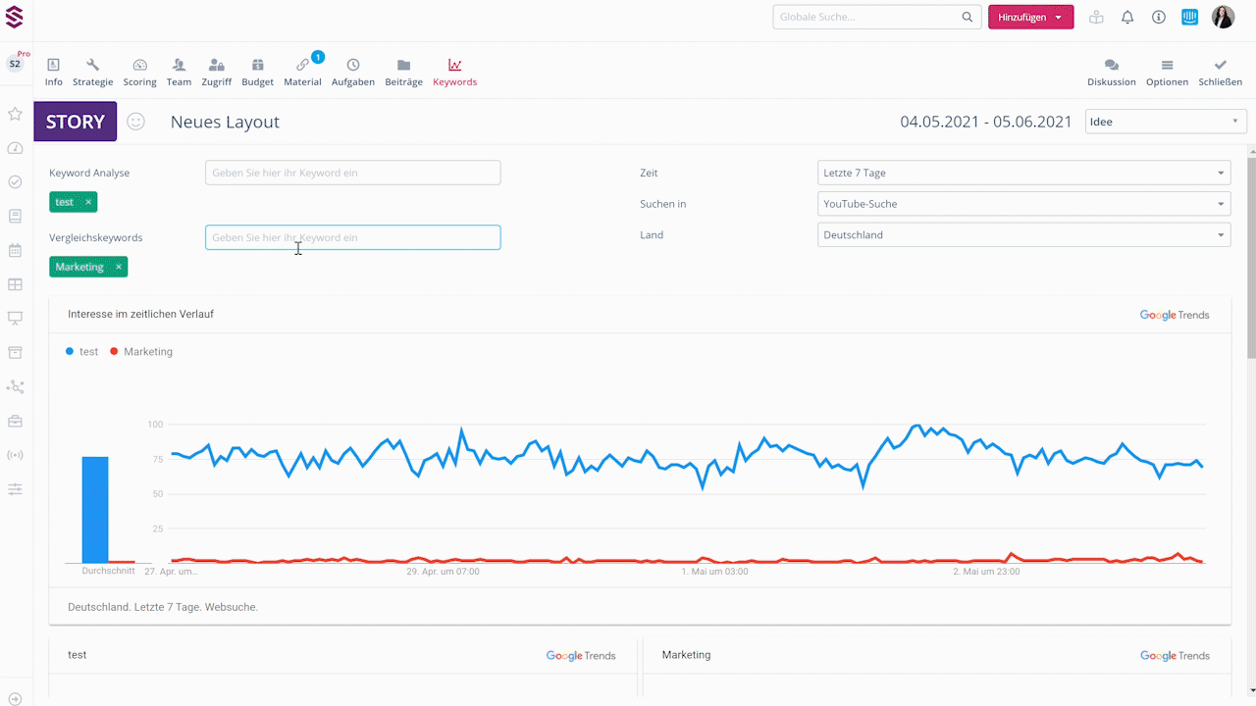This screenshot has height=706, width=1256.
Task: Click the Keyword Analyse input field
Action: [352, 173]
